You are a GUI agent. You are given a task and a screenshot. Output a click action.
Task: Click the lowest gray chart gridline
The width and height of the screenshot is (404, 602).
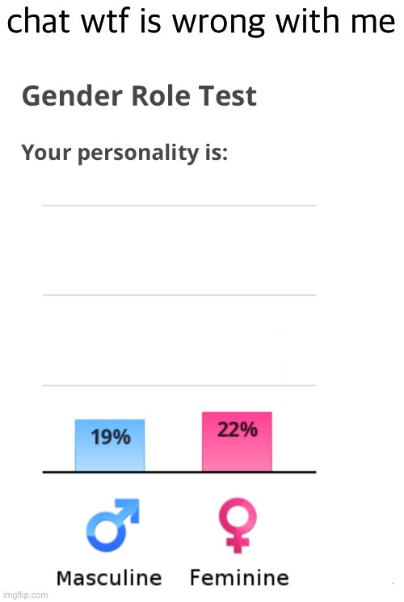(179, 385)
